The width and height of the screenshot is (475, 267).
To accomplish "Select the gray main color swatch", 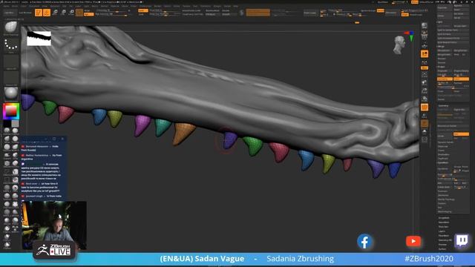I will click(x=15, y=123).
